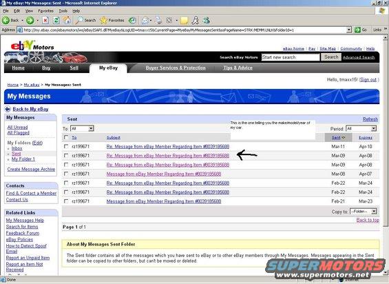Screen dimensions: 389x284
Task: Check the box for the Mar-09 Apr-08 message with arrow
Action: 66,156
